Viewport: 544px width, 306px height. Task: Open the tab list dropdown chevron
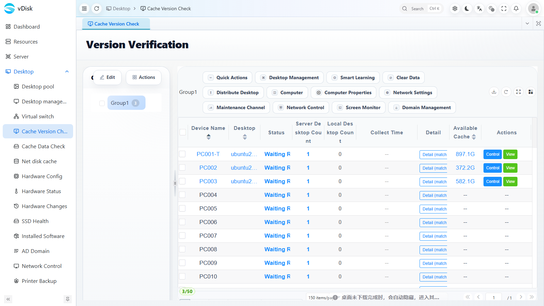click(x=527, y=23)
